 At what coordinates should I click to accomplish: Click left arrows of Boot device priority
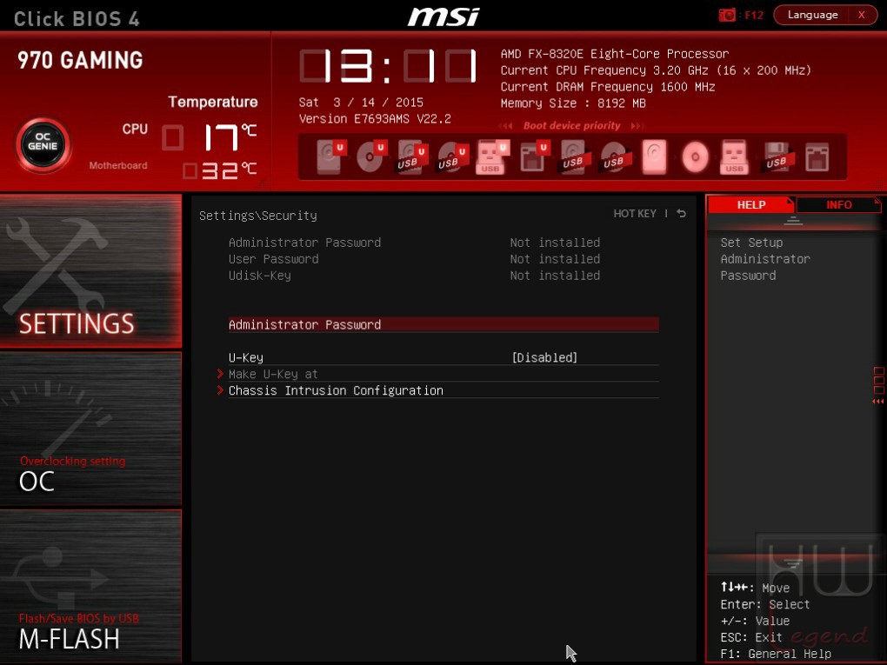coord(506,125)
